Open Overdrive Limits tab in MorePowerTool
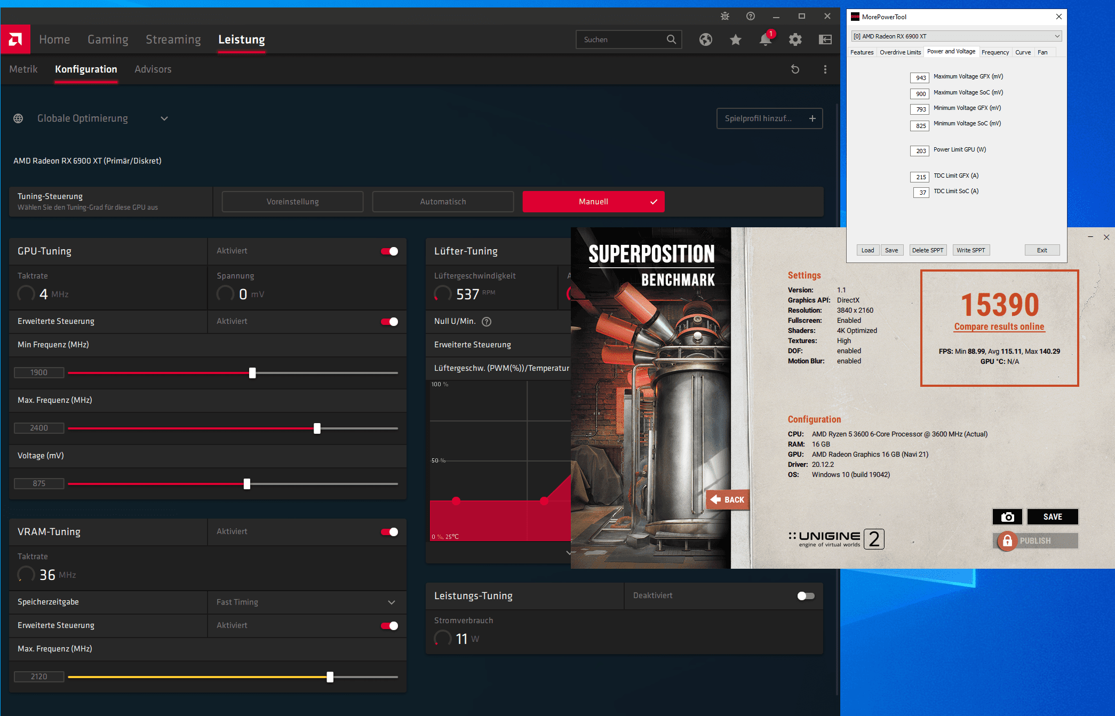 click(x=900, y=52)
